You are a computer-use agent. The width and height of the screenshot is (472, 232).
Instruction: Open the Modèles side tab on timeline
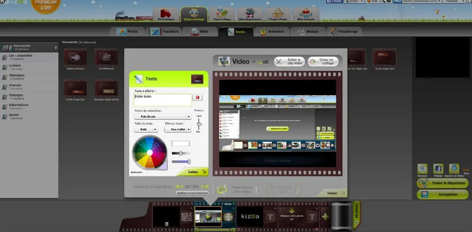pyautogui.click(x=357, y=215)
